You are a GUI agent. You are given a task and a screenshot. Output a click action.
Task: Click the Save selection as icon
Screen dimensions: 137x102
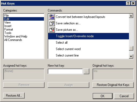52,23
